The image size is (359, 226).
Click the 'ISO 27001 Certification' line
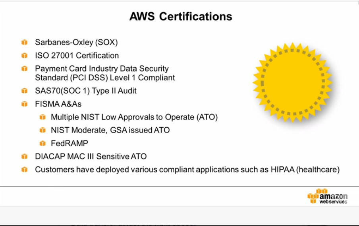(x=77, y=56)
